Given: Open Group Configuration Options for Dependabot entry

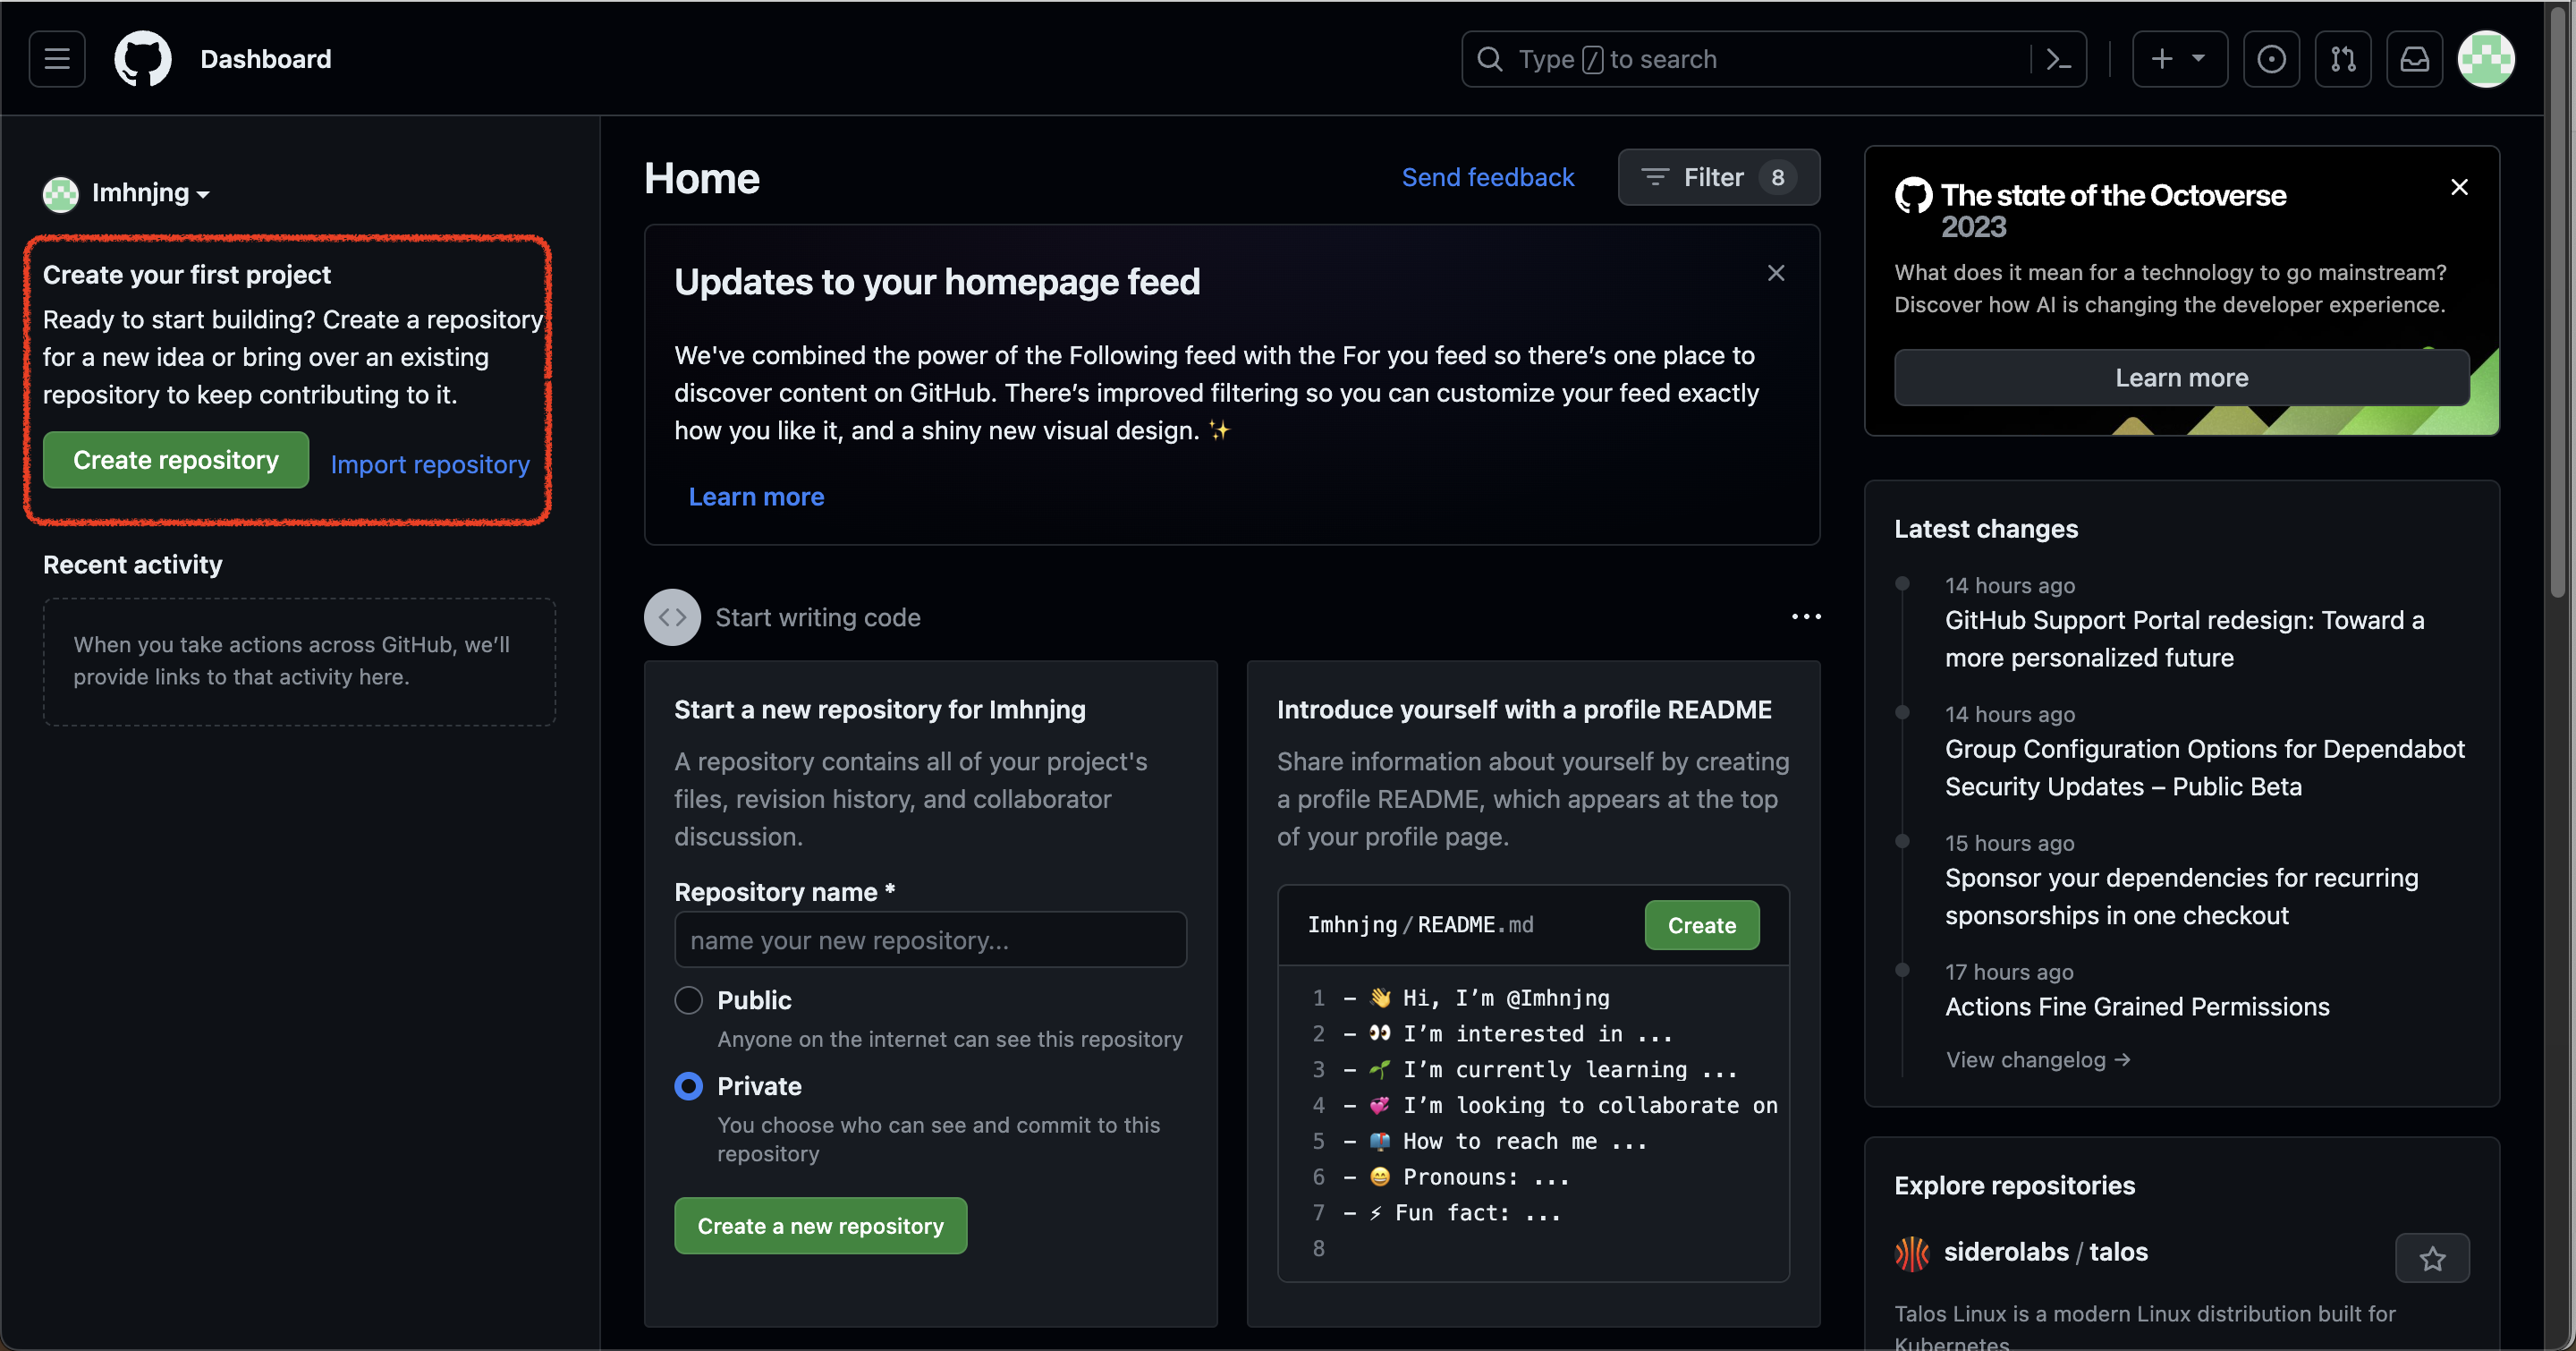Looking at the screenshot, I should pos(2204,768).
